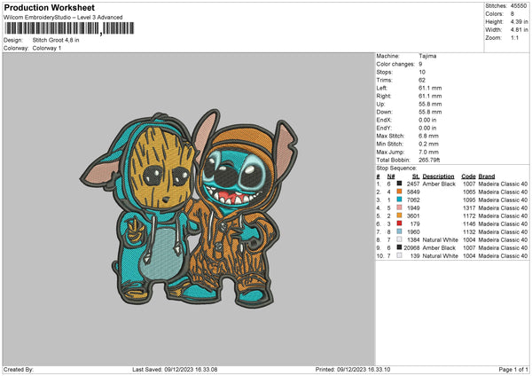The image size is (532, 376).
Task: Click 'Natural White' description in stop row 10
Action: (441, 256)
